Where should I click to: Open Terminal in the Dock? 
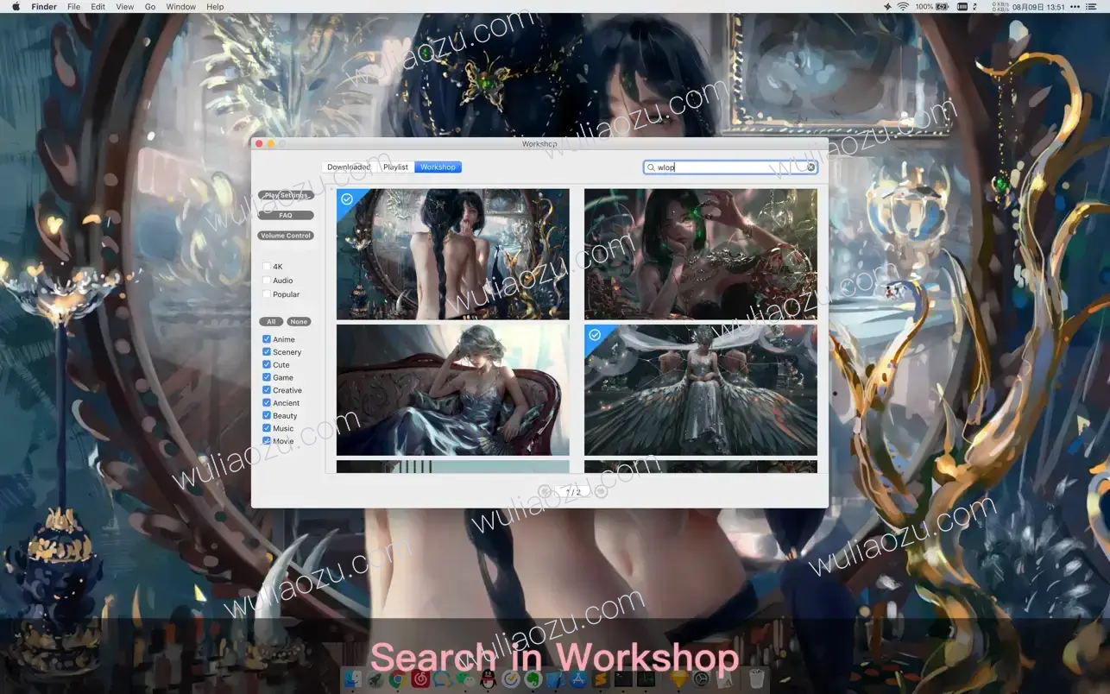pos(623,679)
